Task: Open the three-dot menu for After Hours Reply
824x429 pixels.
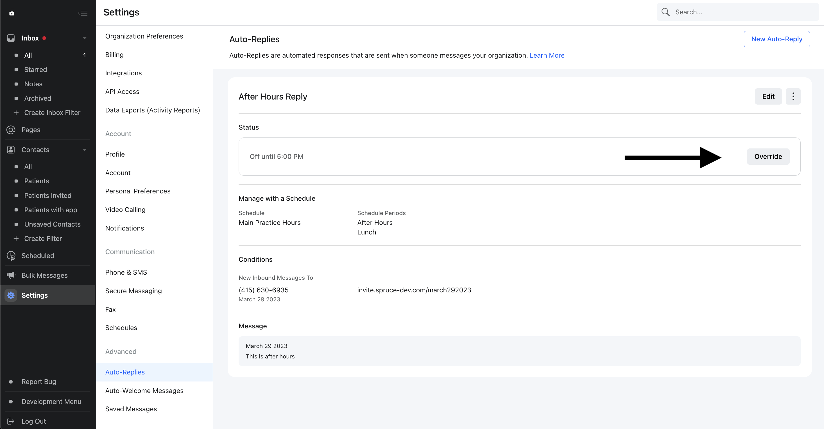Action: (793, 96)
